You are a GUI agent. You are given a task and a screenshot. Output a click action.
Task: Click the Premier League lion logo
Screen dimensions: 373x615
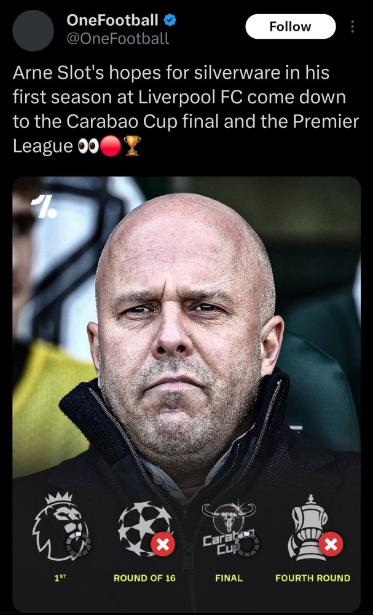pyautogui.click(x=60, y=526)
